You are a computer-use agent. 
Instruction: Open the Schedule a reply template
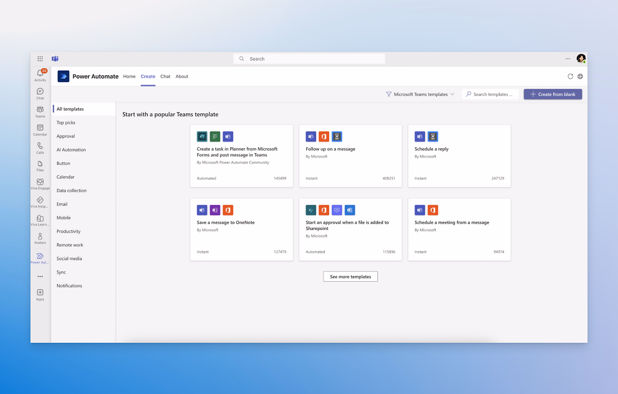tap(459, 156)
